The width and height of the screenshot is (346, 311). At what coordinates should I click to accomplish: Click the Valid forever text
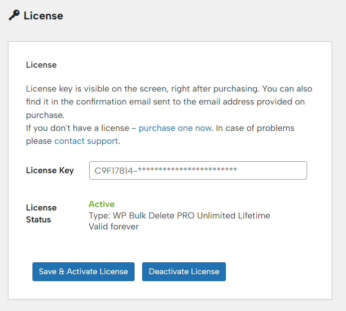[x=113, y=226]
